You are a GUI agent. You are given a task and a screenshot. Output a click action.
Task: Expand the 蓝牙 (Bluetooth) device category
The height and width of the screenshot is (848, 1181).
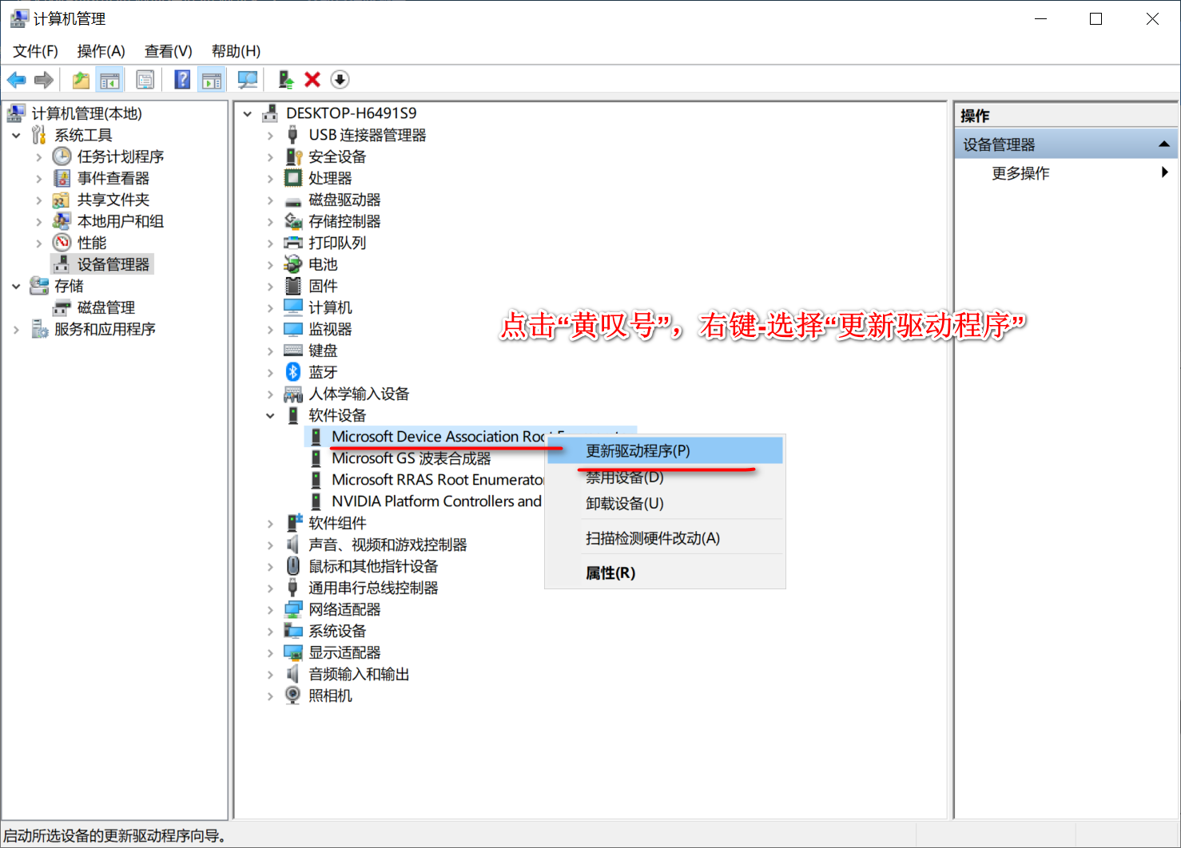coord(270,372)
